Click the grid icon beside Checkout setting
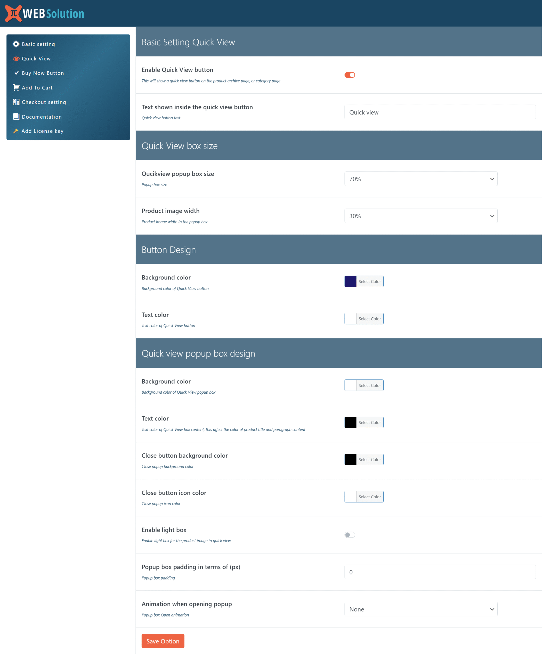Viewport: 542px width, 660px height. click(x=16, y=102)
